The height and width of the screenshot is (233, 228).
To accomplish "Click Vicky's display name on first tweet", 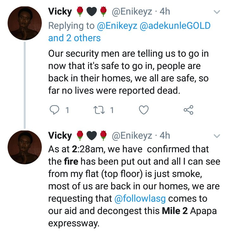I will pos(60,12).
